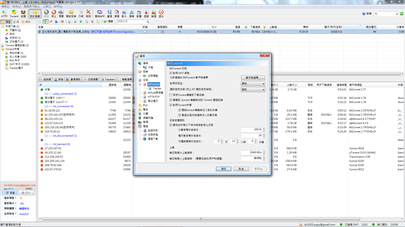Adjust the 2048 KB/s max upload spinner
405x227 pixels.
(264, 153)
